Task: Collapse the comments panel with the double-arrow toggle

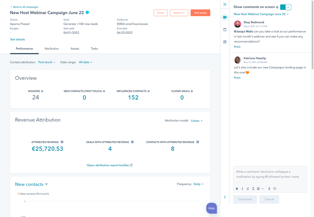Action: coord(225,4)
